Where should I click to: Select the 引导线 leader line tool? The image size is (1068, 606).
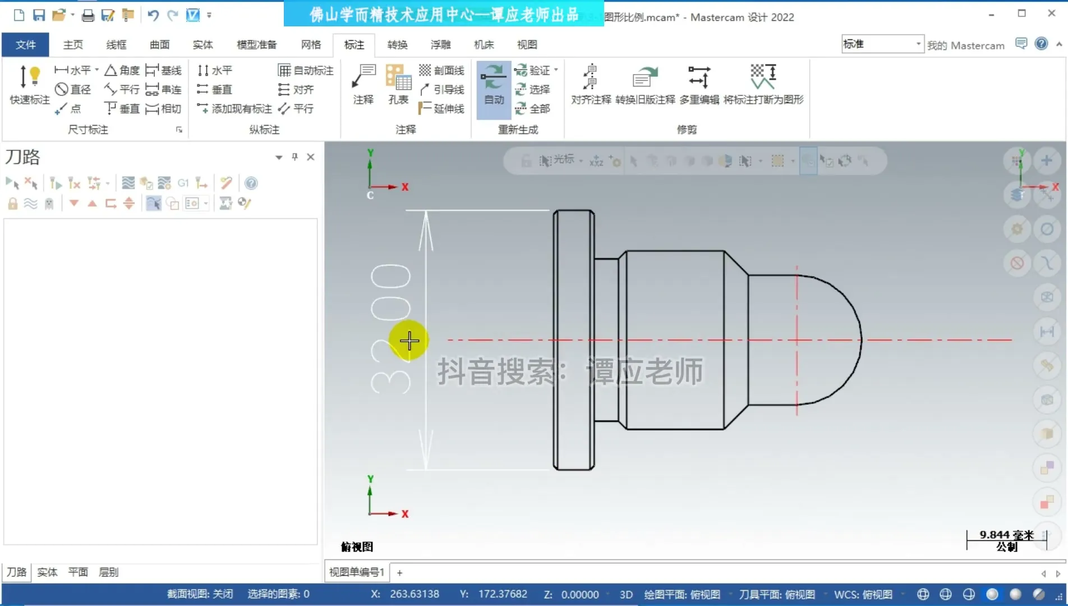pyautogui.click(x=443, y=89)
